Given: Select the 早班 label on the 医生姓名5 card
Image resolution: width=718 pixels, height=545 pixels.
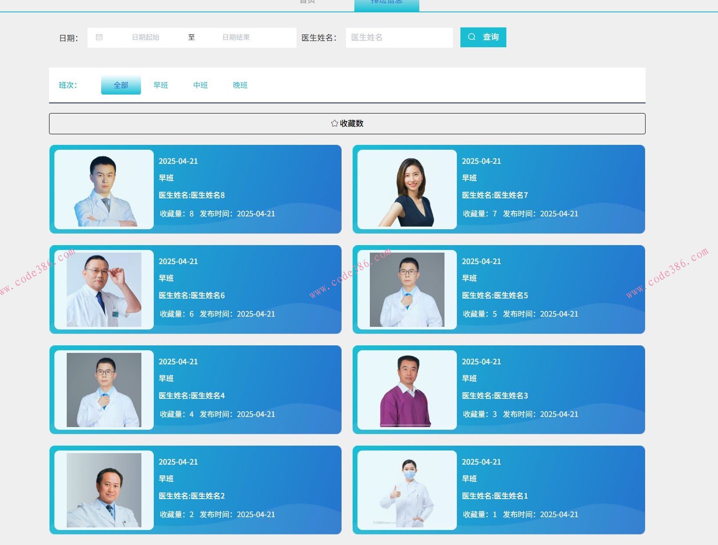Looking at the screenshot, I should (469, 278).
